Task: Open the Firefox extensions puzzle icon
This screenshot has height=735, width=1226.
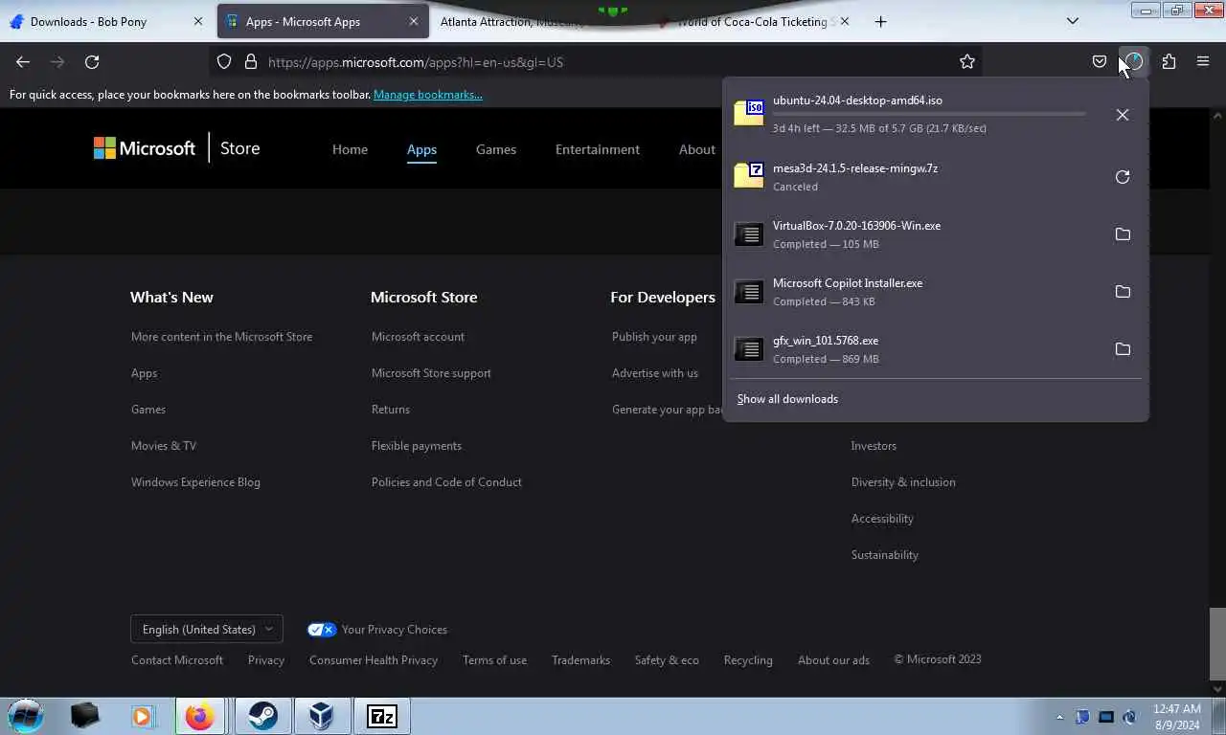Action: click(1169, 61)
